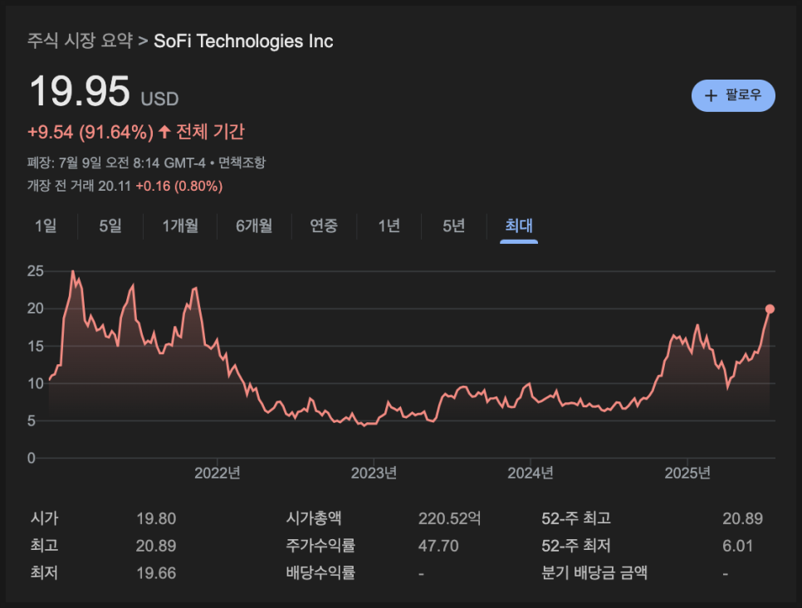Click the 시가총액 value 220.52억
This screenshot has width=802, height=608.
pyautogui.click(x=450, y=518)
